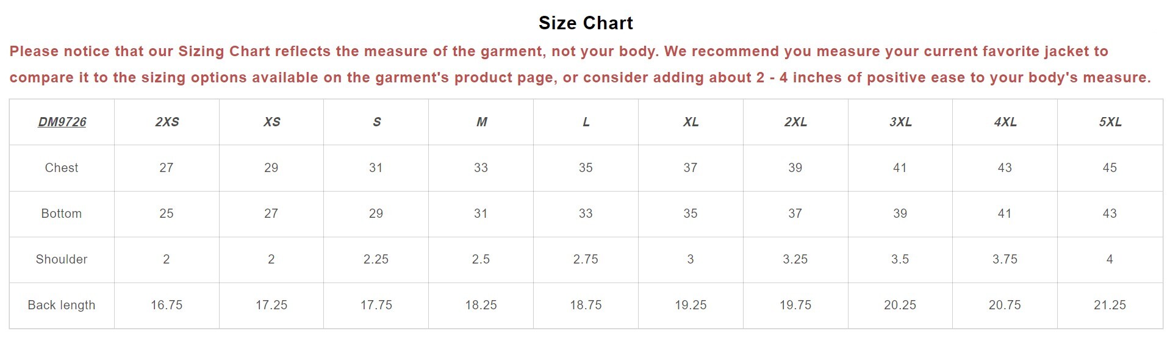Select the Bottom value 33 for L
The image size is (1170, 341).
coord(586,214)
